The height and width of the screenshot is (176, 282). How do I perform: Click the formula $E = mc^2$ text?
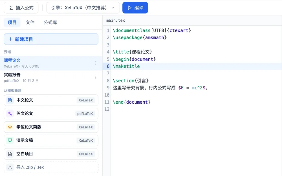[x=191, y=88]
